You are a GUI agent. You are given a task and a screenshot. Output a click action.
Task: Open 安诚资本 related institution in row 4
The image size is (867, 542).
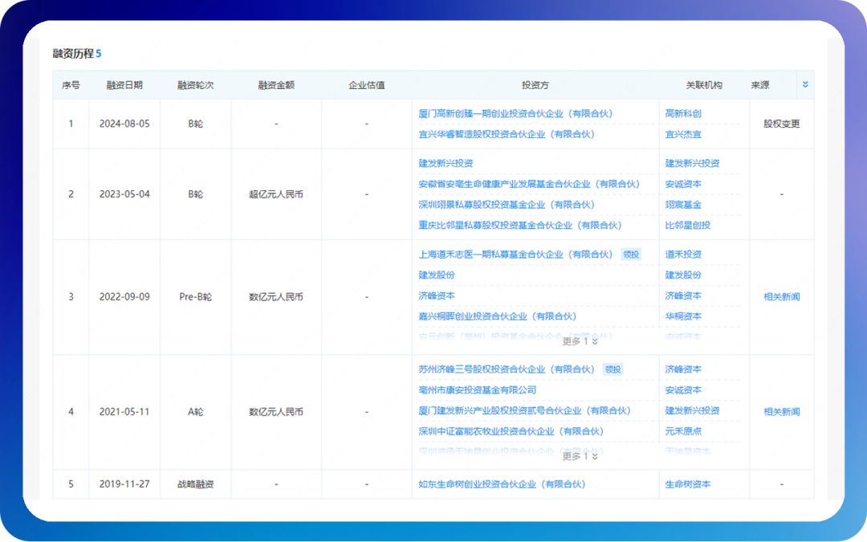point(683,390)
